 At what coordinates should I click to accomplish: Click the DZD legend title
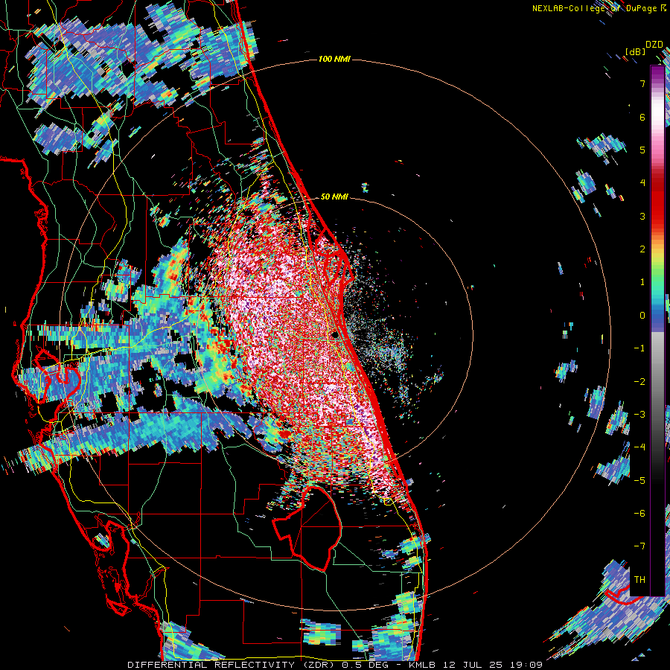tap(654, 45)
